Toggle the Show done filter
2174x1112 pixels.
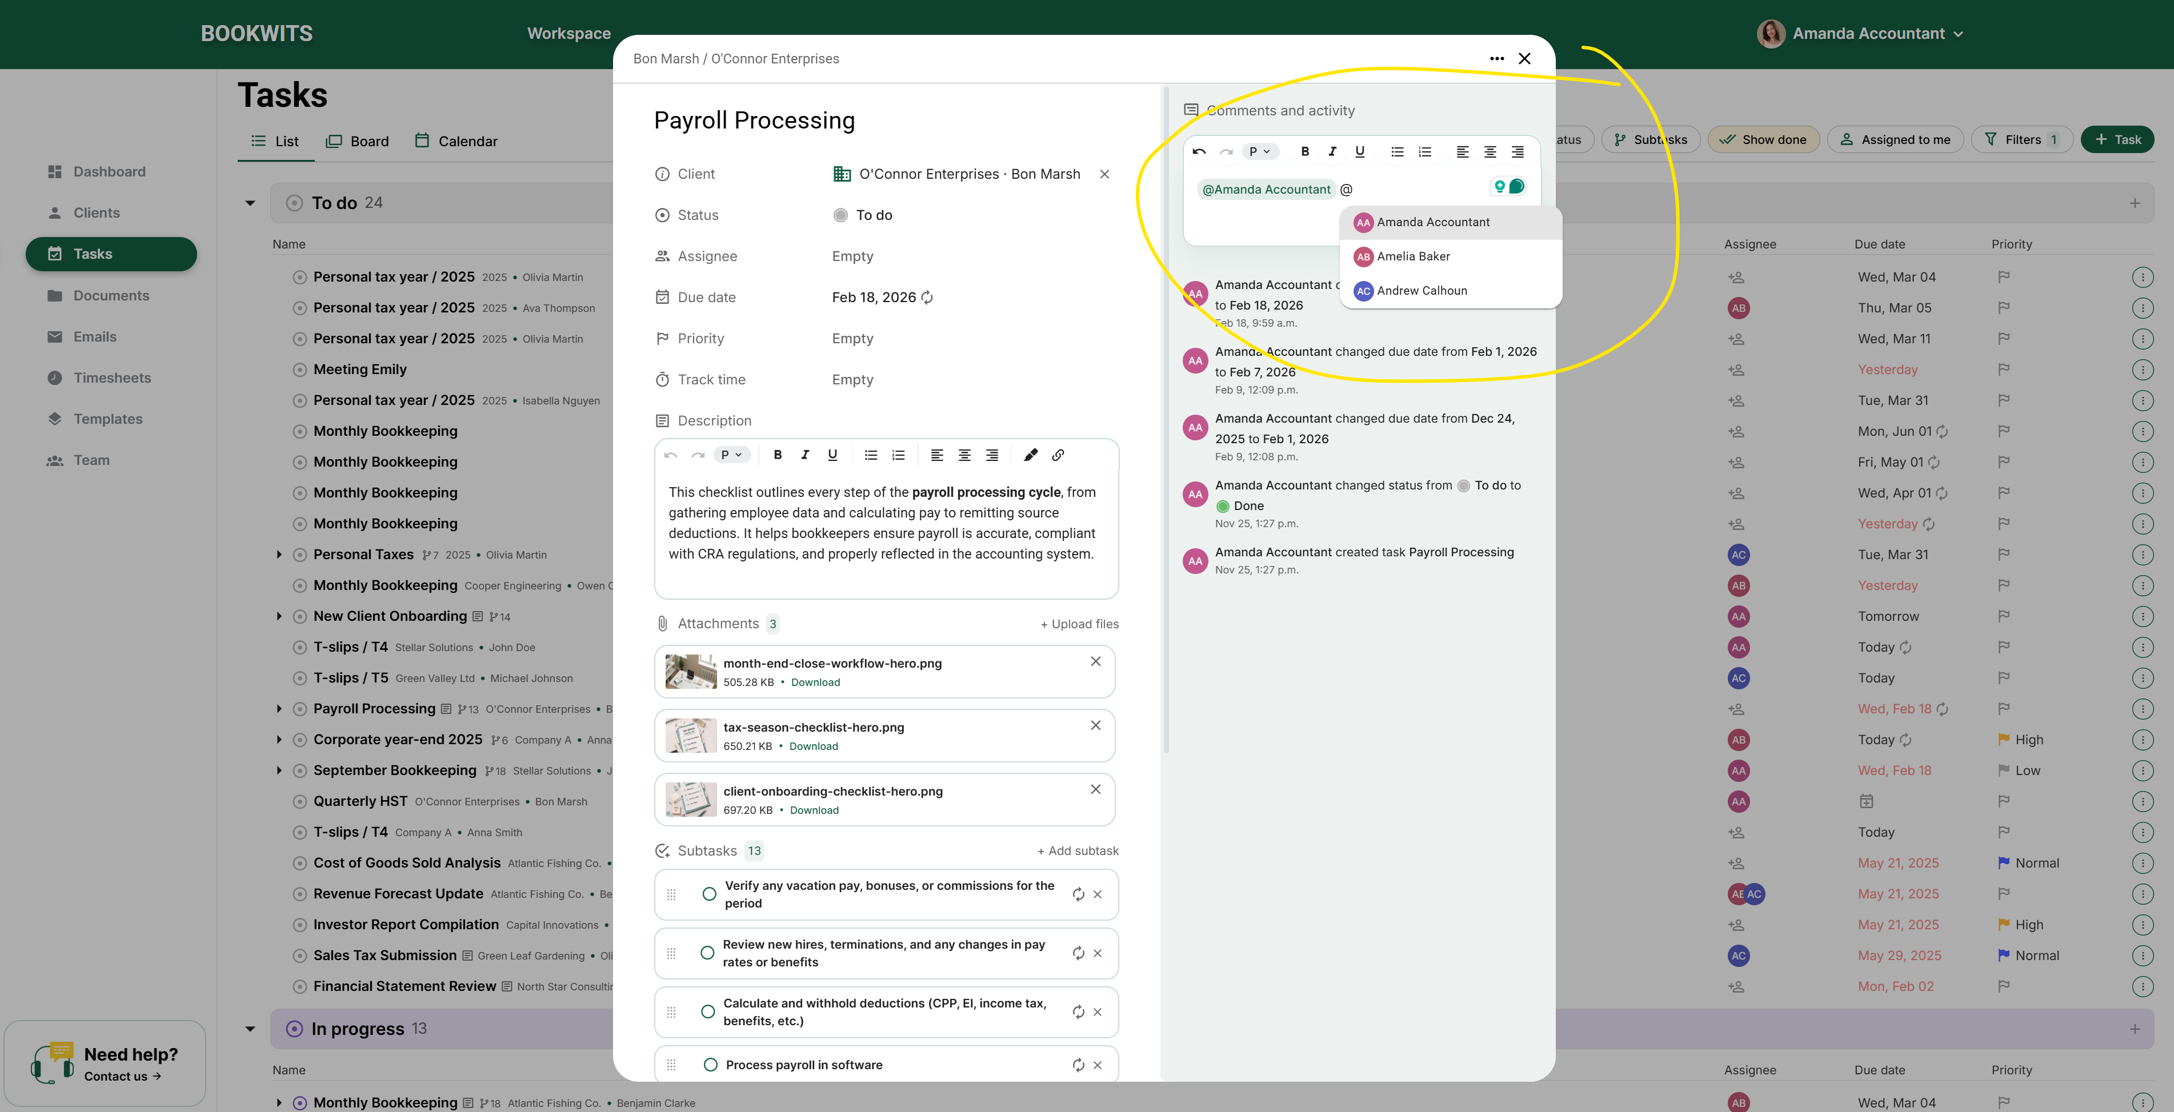pos(1764,139)
